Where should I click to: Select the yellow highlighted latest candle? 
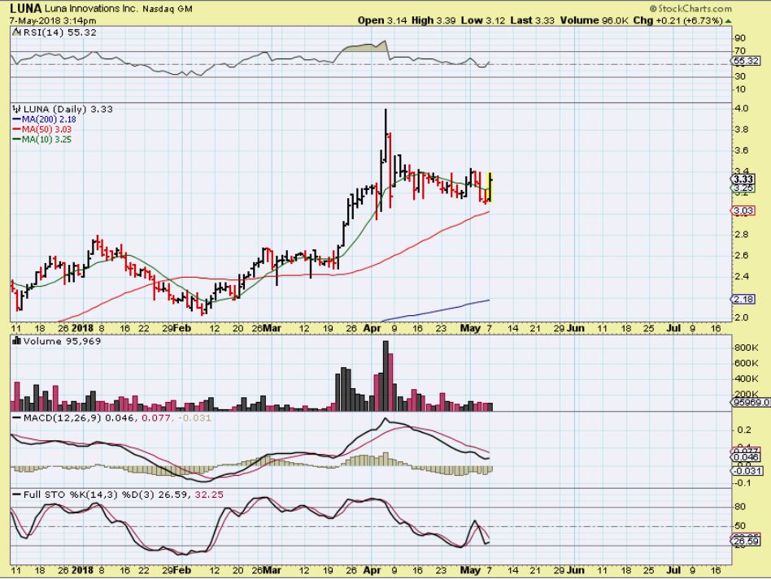coord(490,188)
